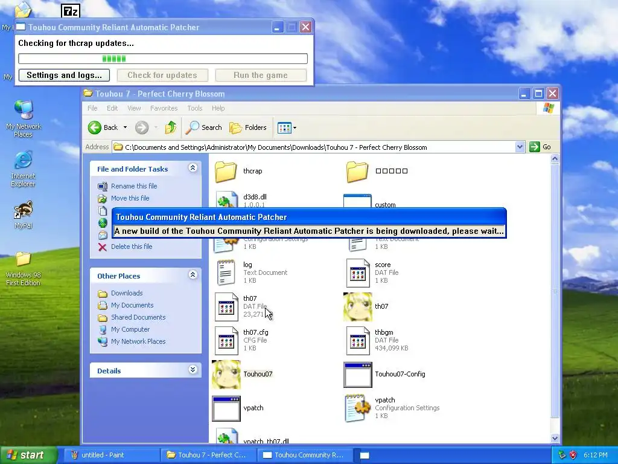Open the Tools menu

pos(195,108)
